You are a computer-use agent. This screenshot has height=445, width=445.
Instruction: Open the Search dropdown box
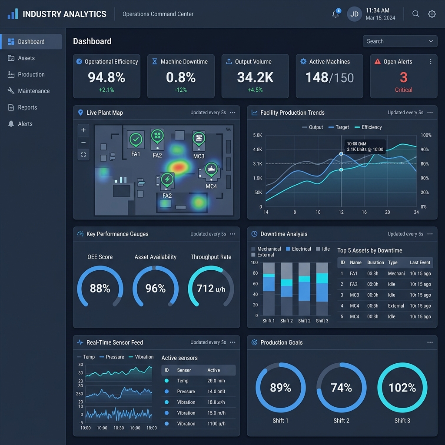tap(400, 41)
